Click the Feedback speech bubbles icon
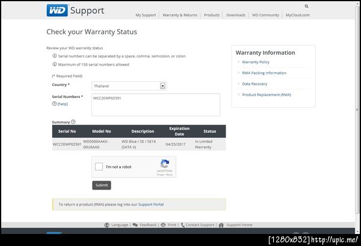Viewport: 361px width, 246px height. point(135,225)
